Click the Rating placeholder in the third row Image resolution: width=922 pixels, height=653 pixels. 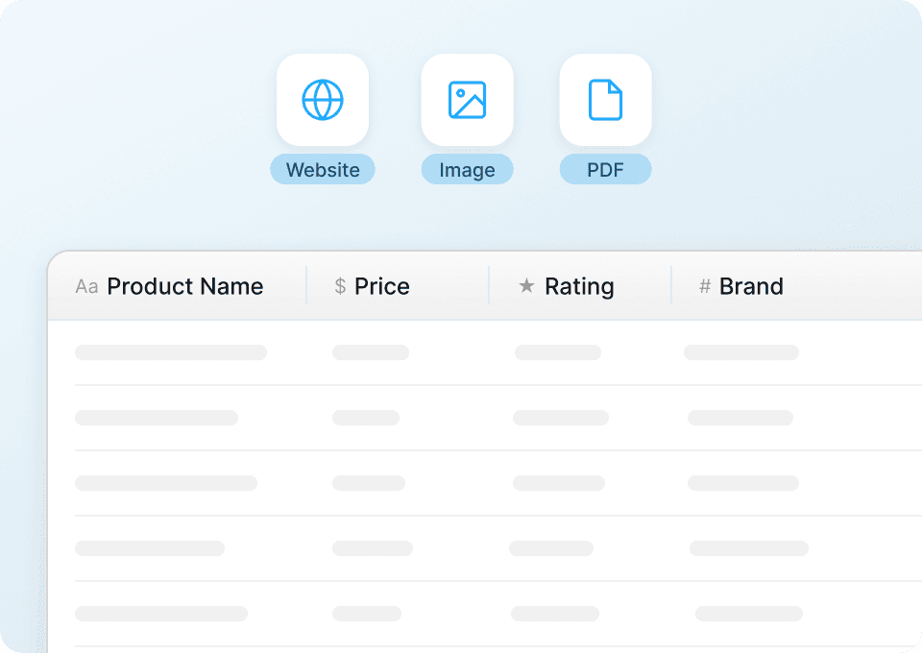coord(560,483)
